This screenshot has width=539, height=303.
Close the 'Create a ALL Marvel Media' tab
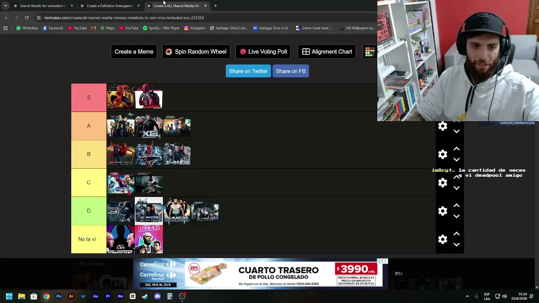(205, 6)
